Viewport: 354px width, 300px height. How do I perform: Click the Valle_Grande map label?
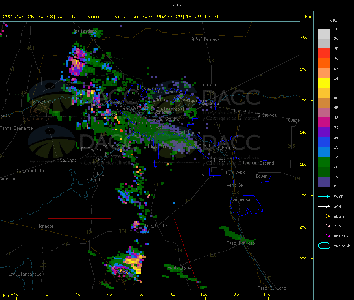point(117,145)
